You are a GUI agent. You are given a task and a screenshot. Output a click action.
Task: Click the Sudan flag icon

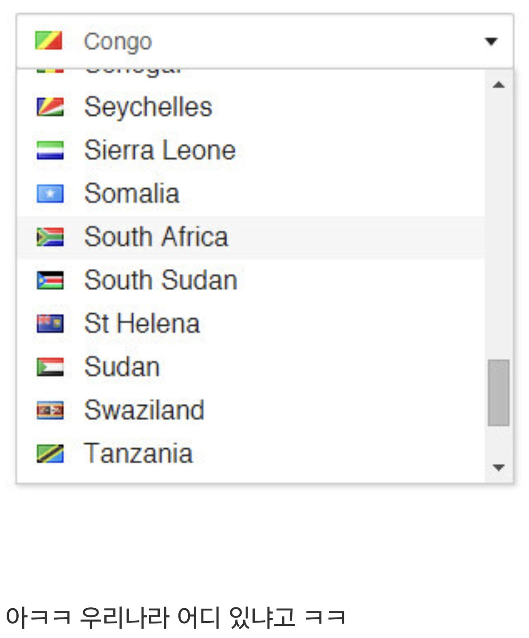(x=50, y=367)
